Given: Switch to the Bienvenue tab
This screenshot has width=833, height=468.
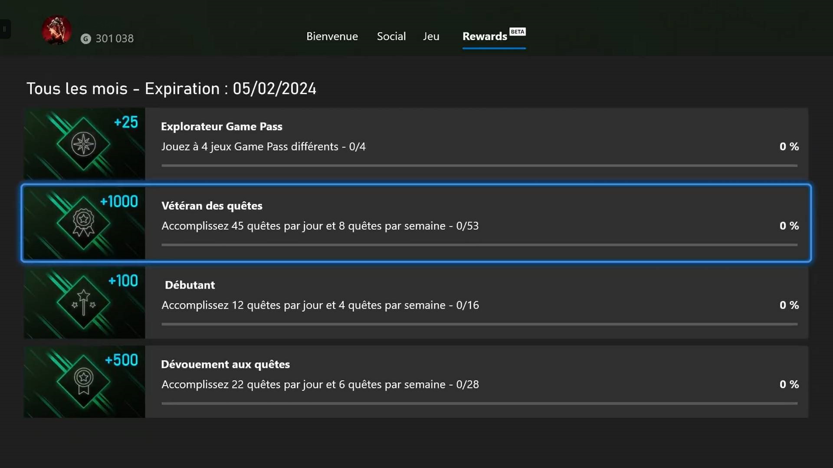Looking at the screenshot, I should click(x=332, y=36).
